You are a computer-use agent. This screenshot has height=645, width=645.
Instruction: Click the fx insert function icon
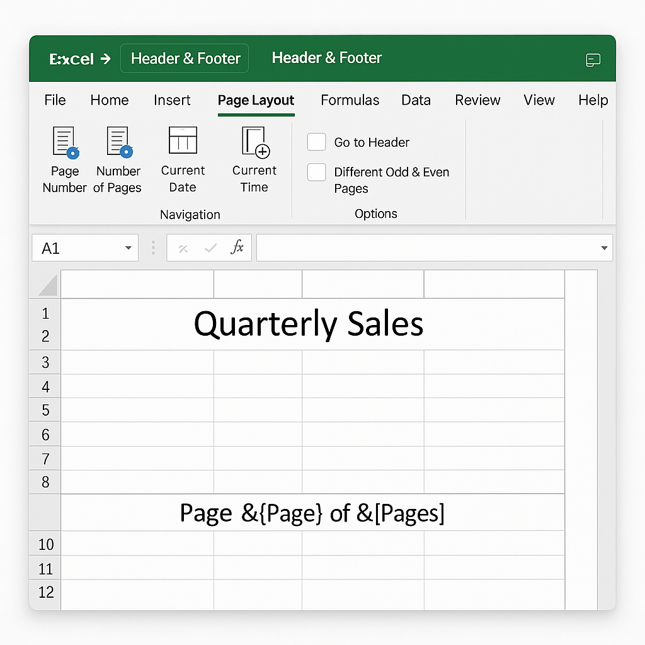pos(237,247)
